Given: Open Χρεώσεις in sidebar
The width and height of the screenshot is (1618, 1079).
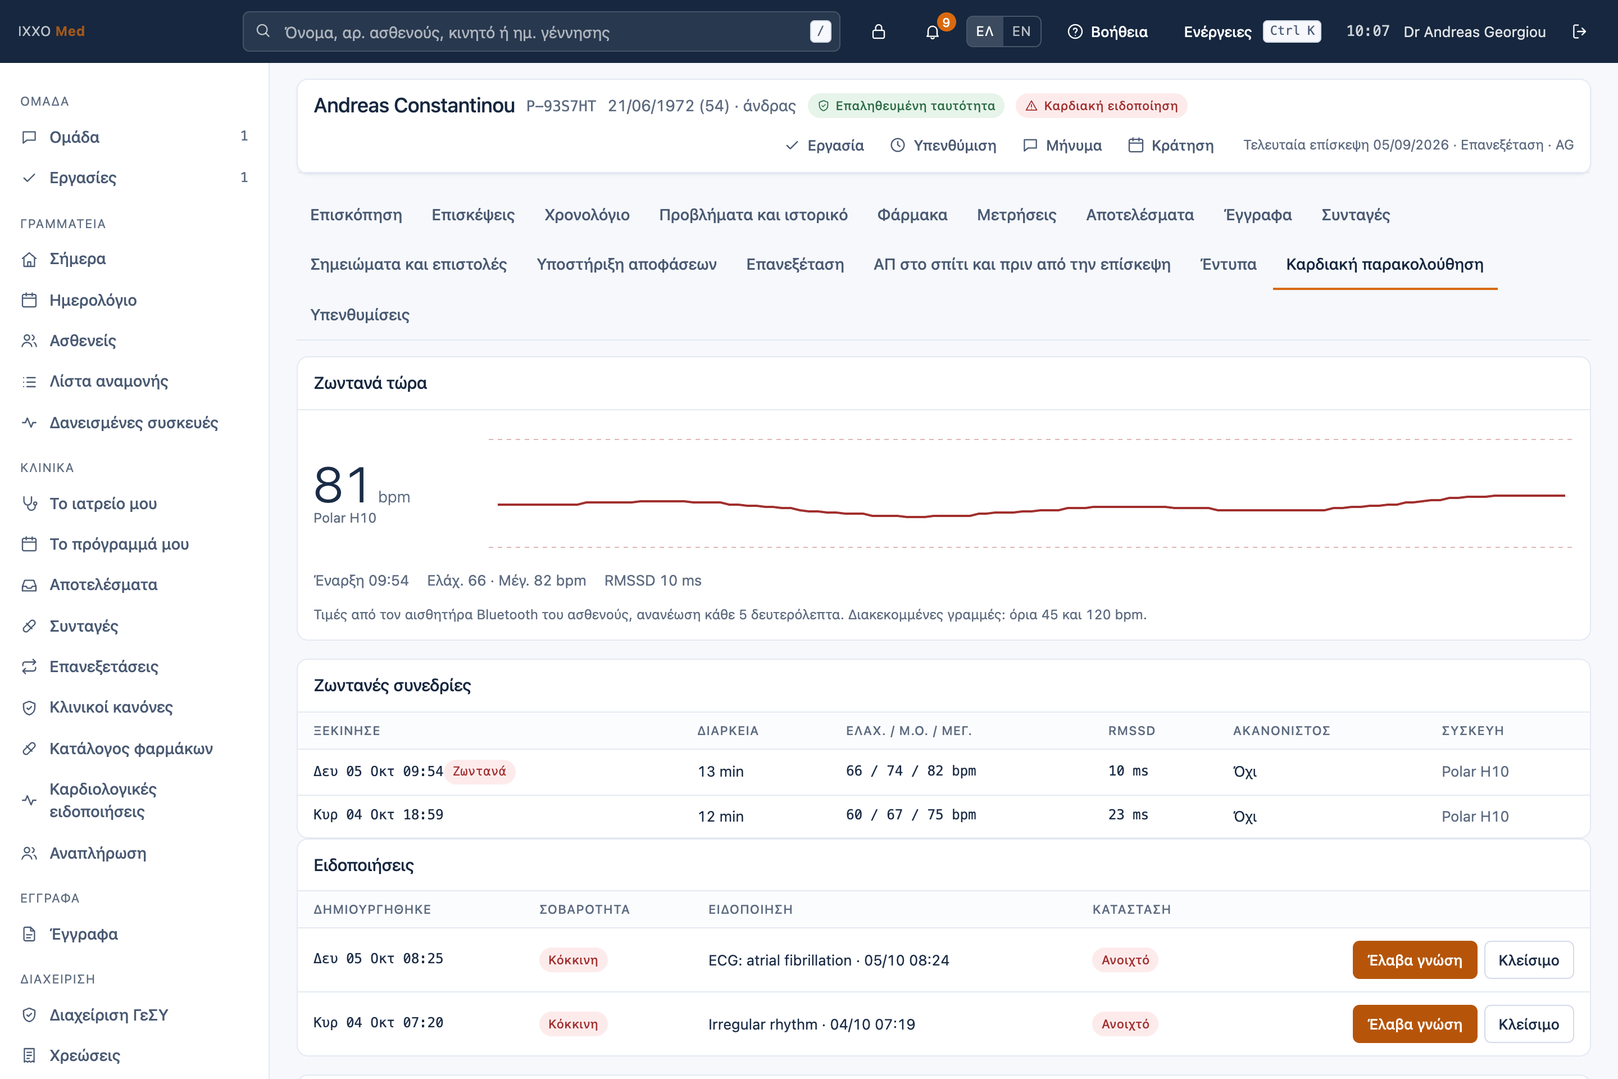Looking at the screenshot, I should pyautogui.click(x=134, y=1055).
